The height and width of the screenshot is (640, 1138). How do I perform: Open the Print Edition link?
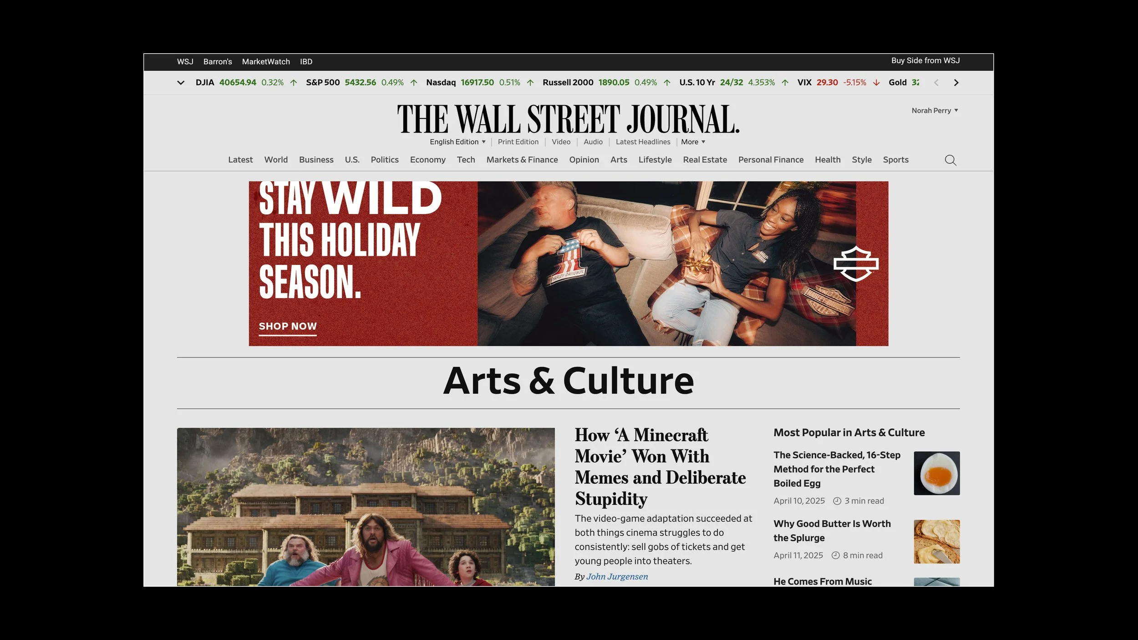coord(518,142)
